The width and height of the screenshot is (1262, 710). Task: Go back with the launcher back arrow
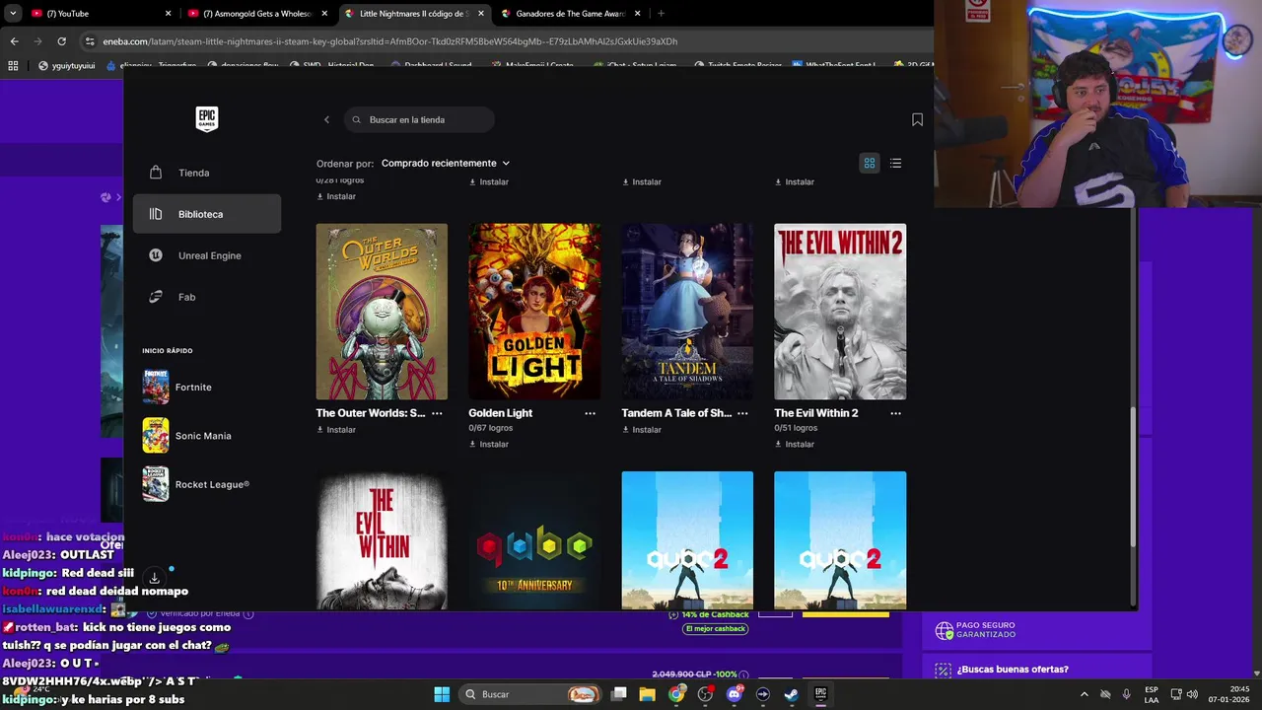click(x=326, y=119)
